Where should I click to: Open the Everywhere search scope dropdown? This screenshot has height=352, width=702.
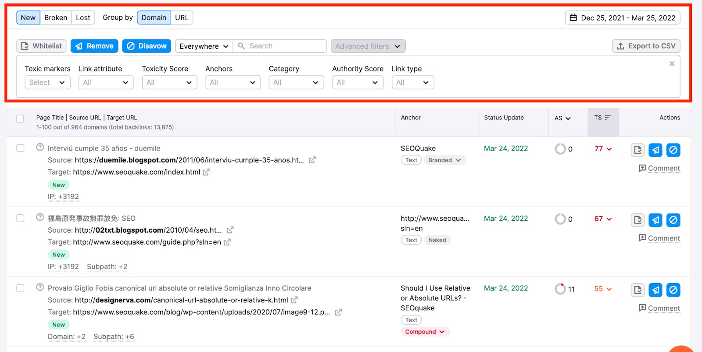click(x=204, y=46)
